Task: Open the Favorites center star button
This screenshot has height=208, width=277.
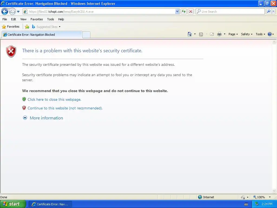Action: [11, 27]
